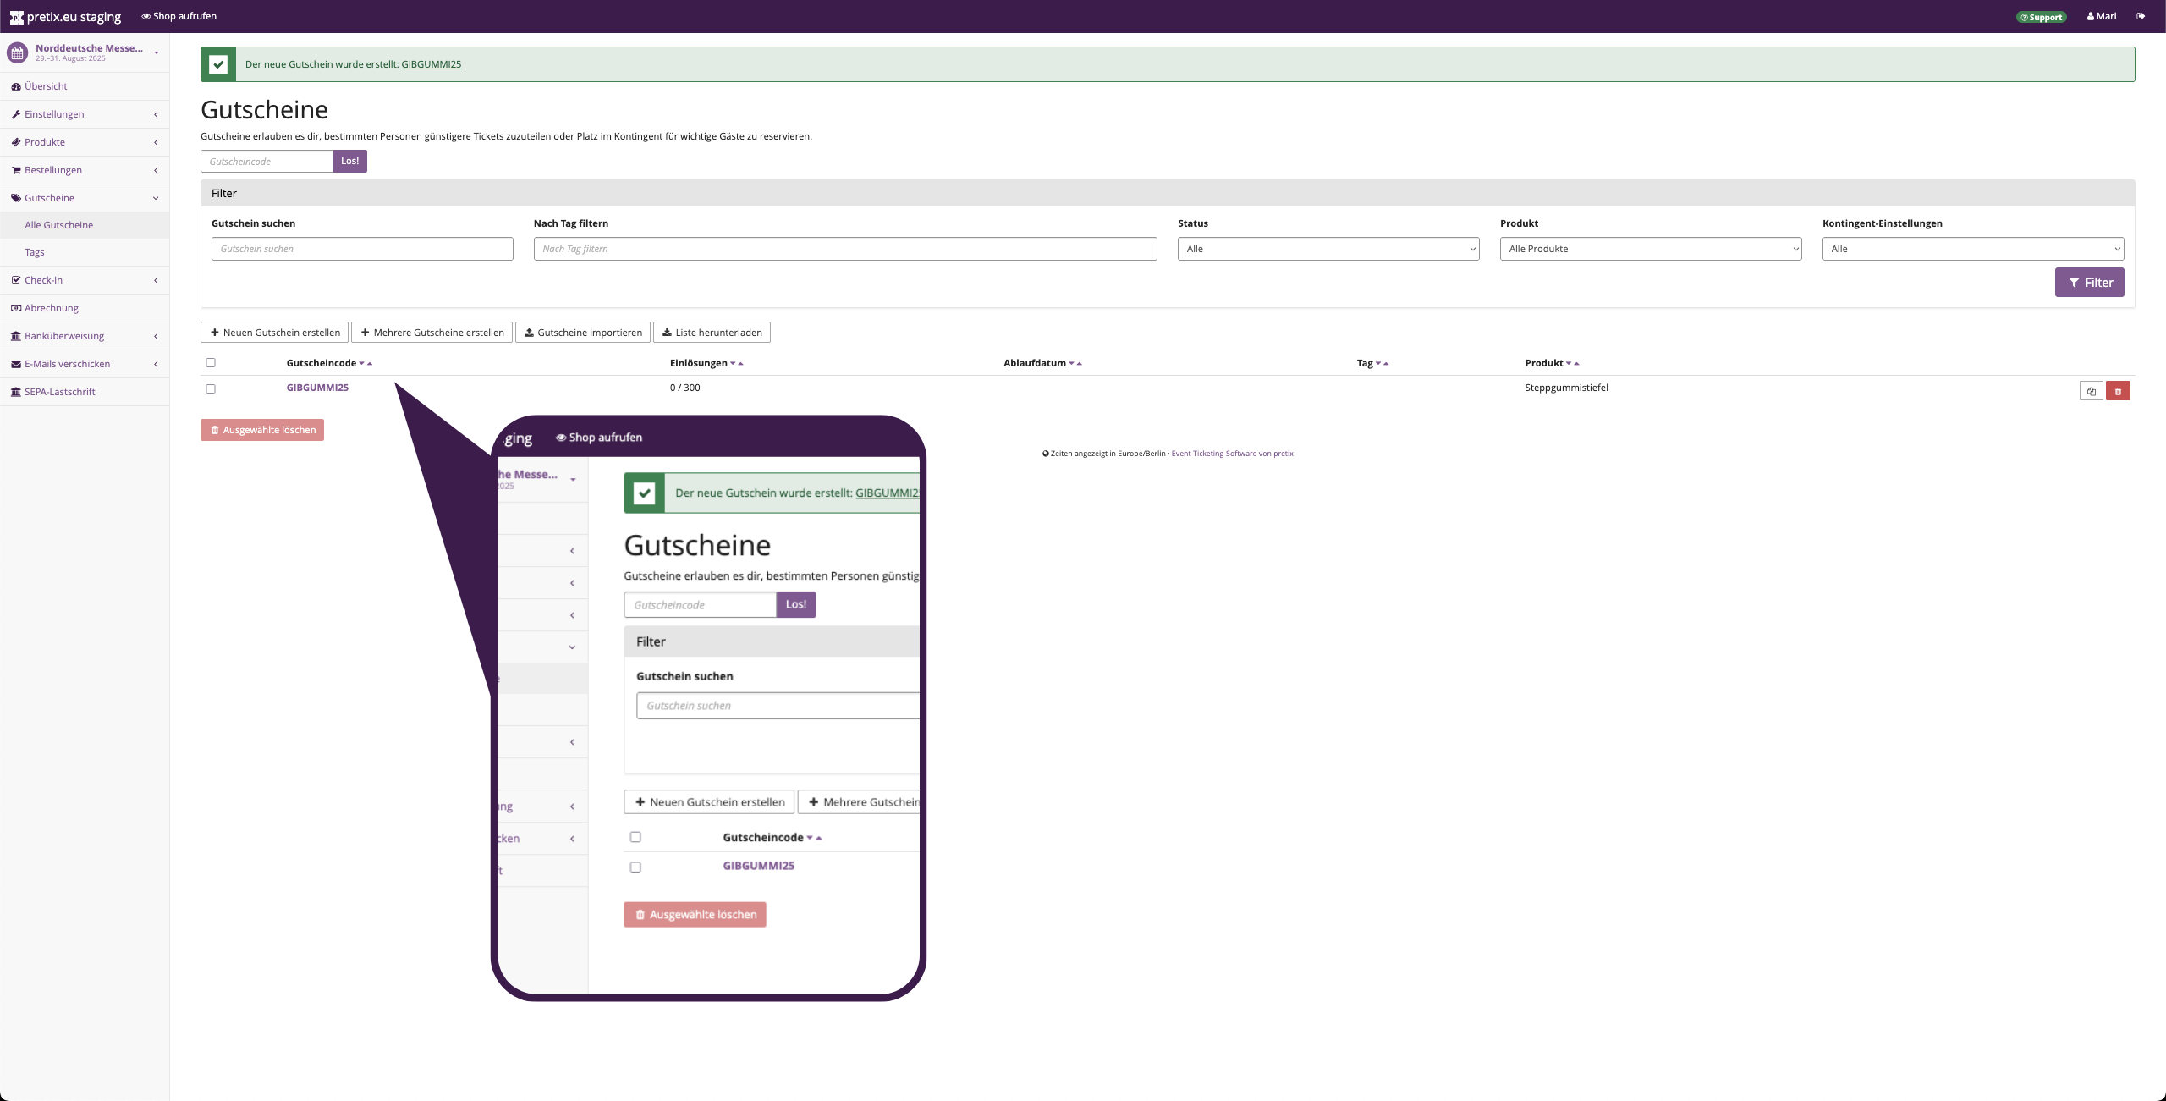This screenshot has height=1101, width=2166.
Task: Click the pretix logo icon
Action: (16, 17)
